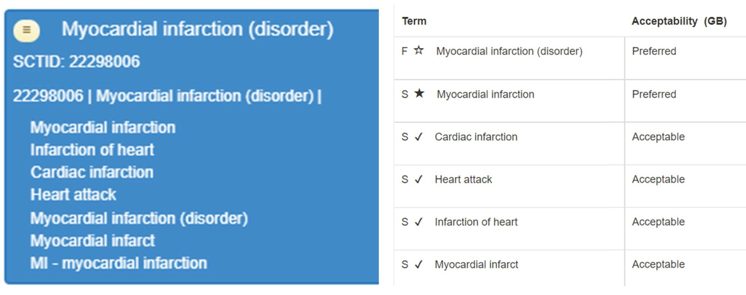
Task: Click the filled star next to Myocardial infarction
Action: tap(419, 94)
